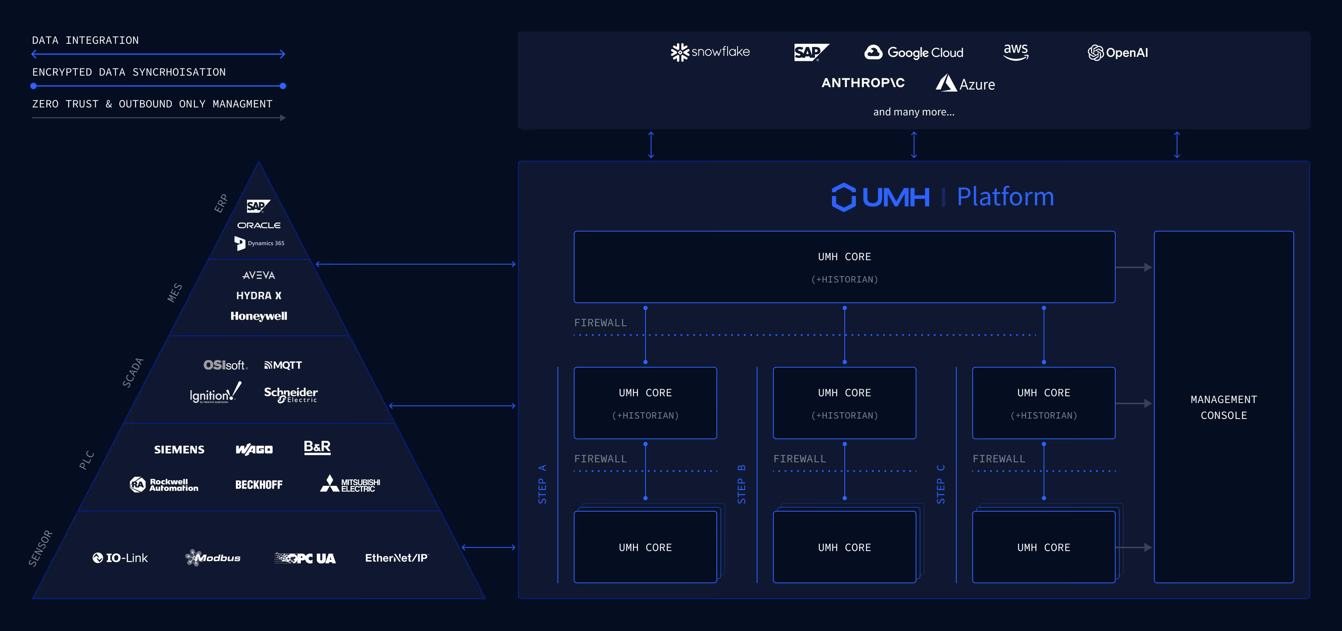Click the Step A label

point(542,484)
